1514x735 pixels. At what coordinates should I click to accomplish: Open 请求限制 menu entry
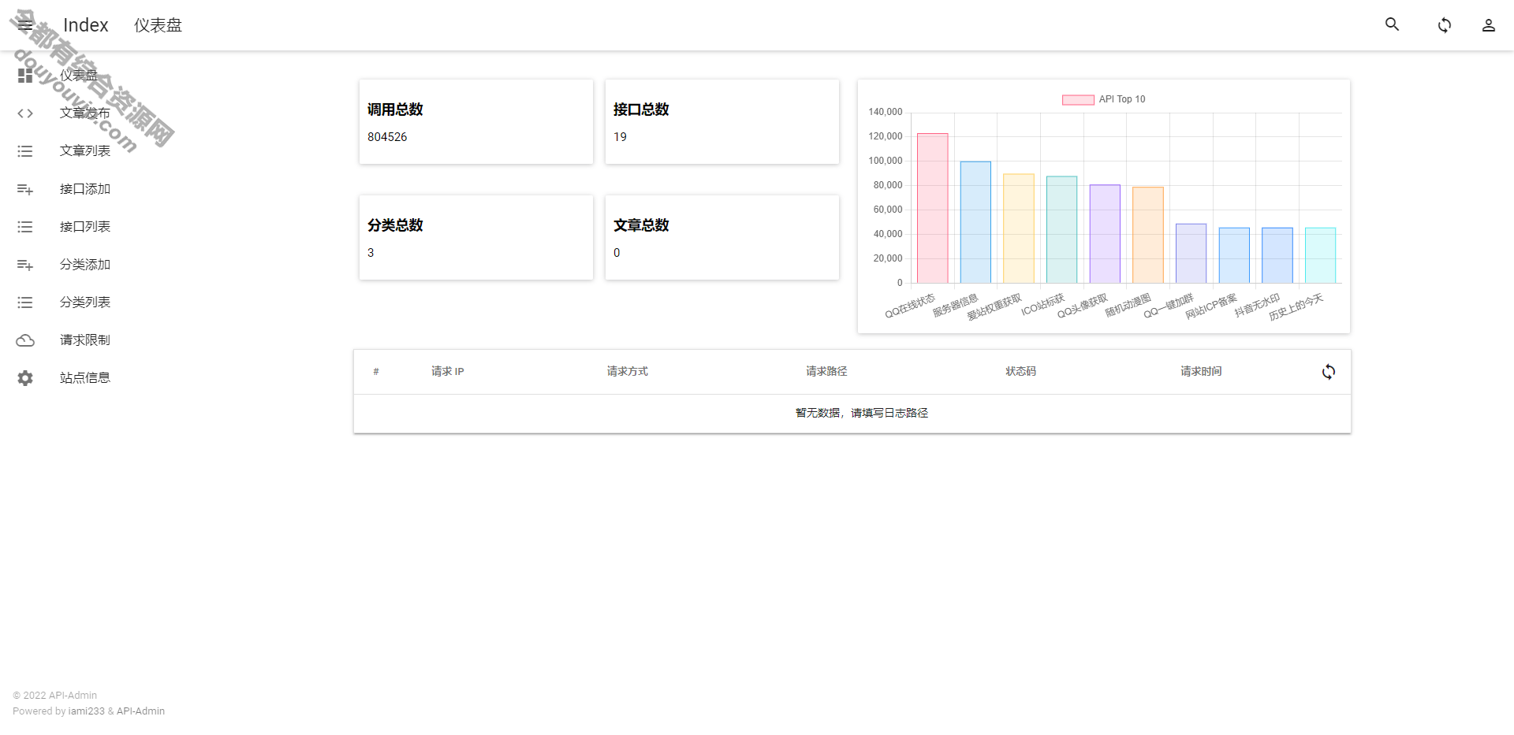[85, 340]
